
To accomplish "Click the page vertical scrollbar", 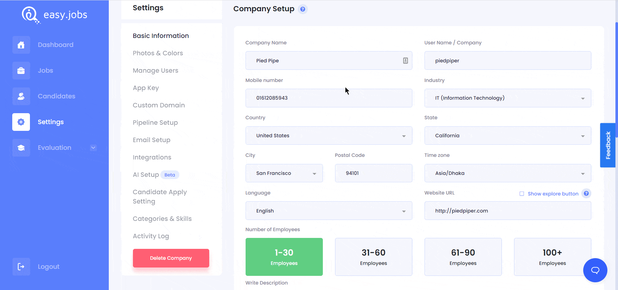I will [616, 80].
